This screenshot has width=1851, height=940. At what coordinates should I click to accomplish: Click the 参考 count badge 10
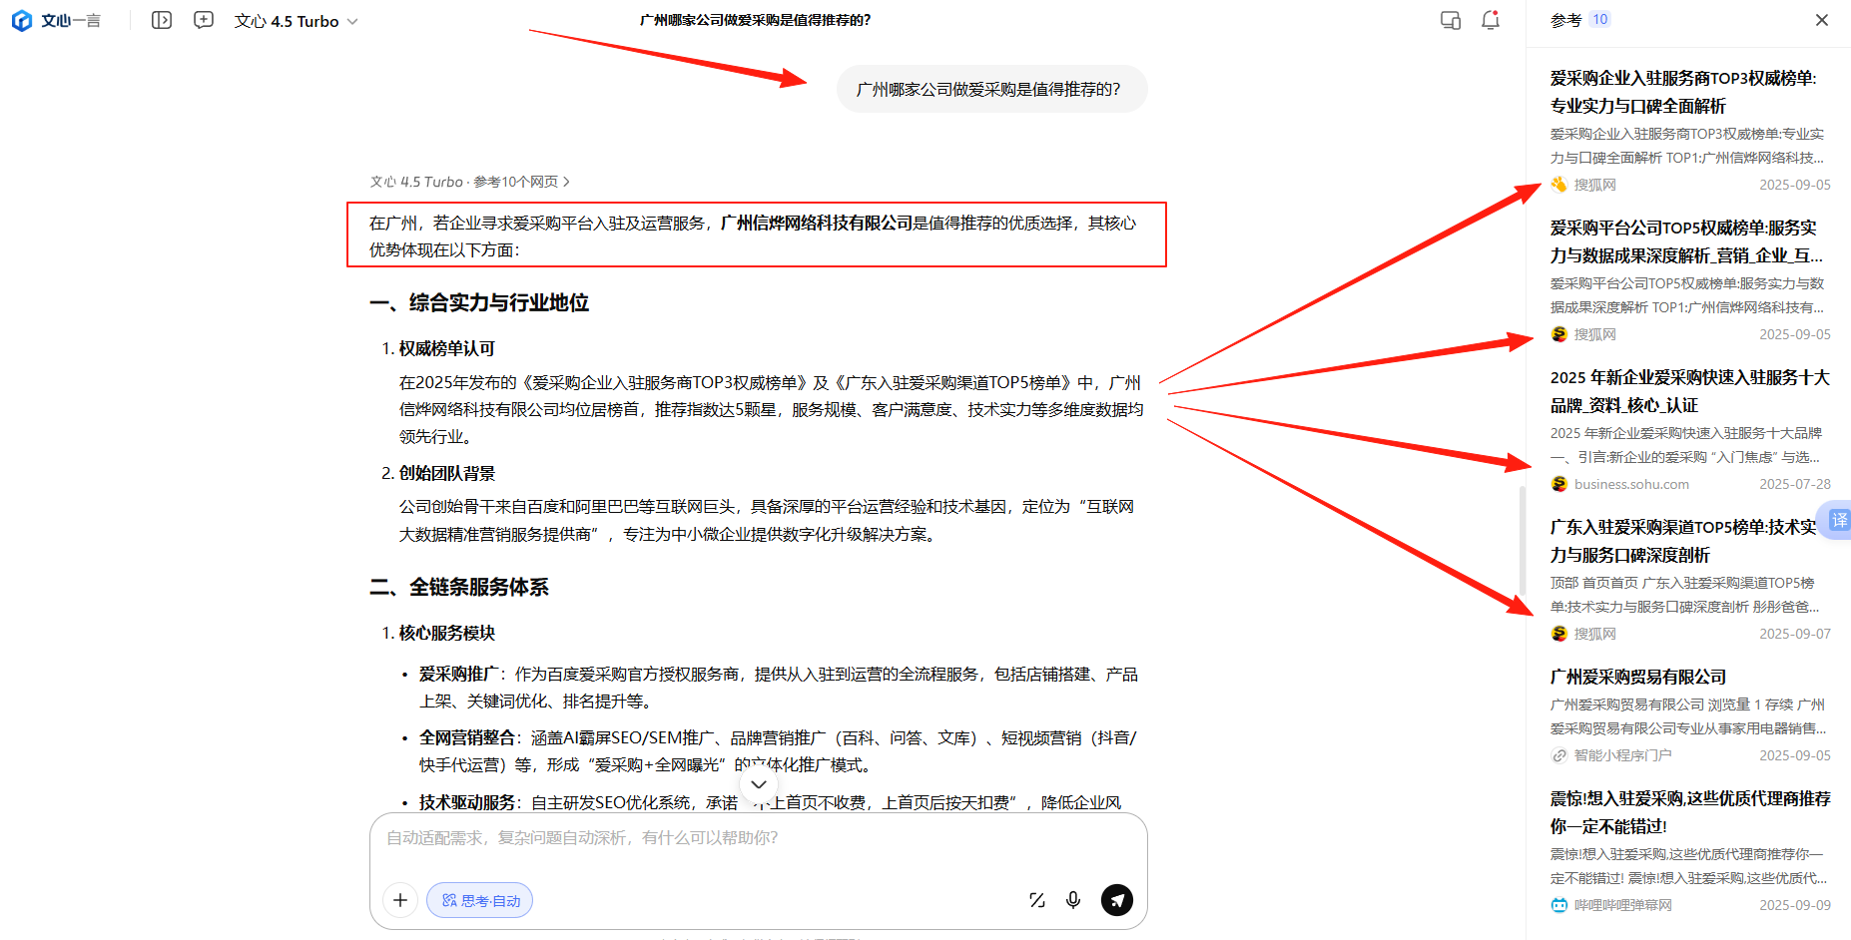1600,19
